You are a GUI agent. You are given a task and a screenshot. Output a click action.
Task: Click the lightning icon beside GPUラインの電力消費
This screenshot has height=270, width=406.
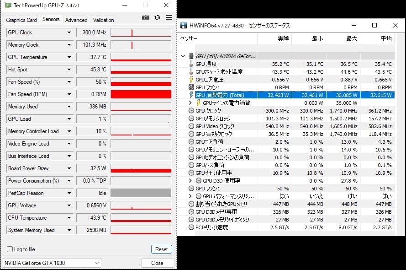click(x=198, y=103)
